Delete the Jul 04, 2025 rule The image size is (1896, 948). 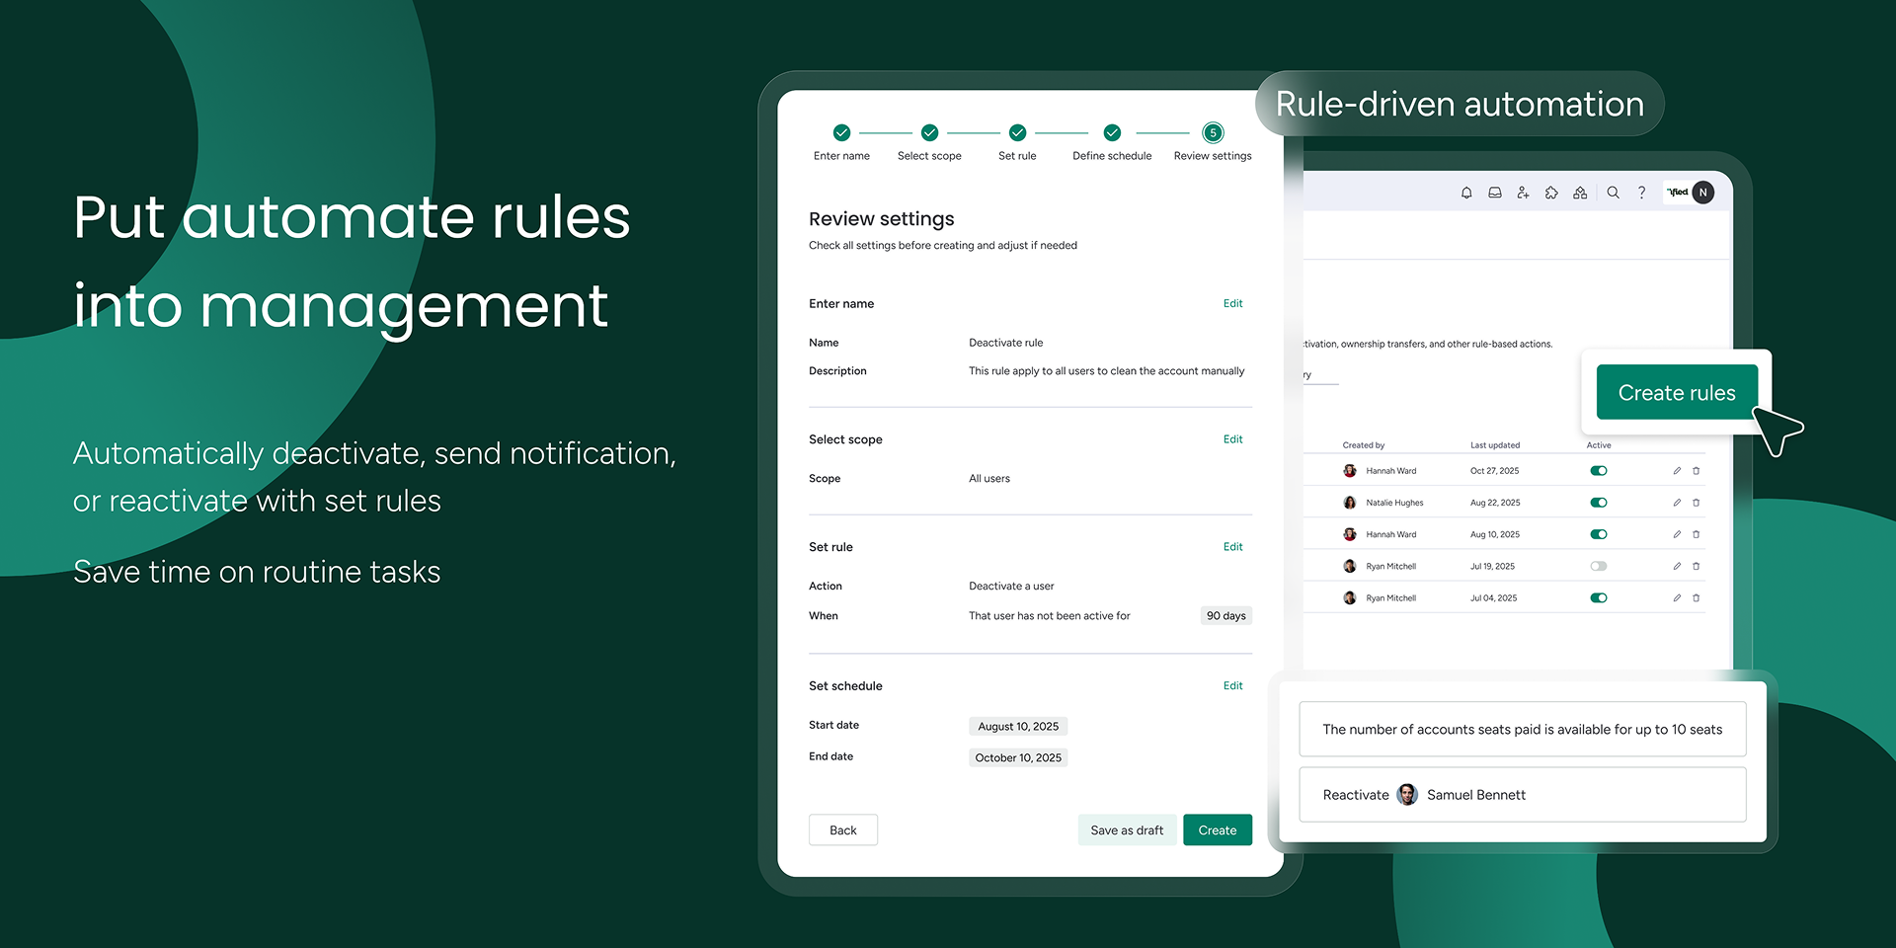click(1697, 598)
